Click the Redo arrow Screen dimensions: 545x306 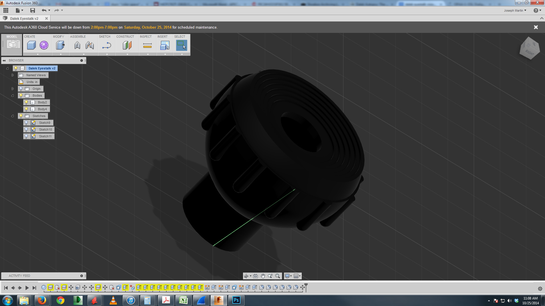click(x=56, y=10)
